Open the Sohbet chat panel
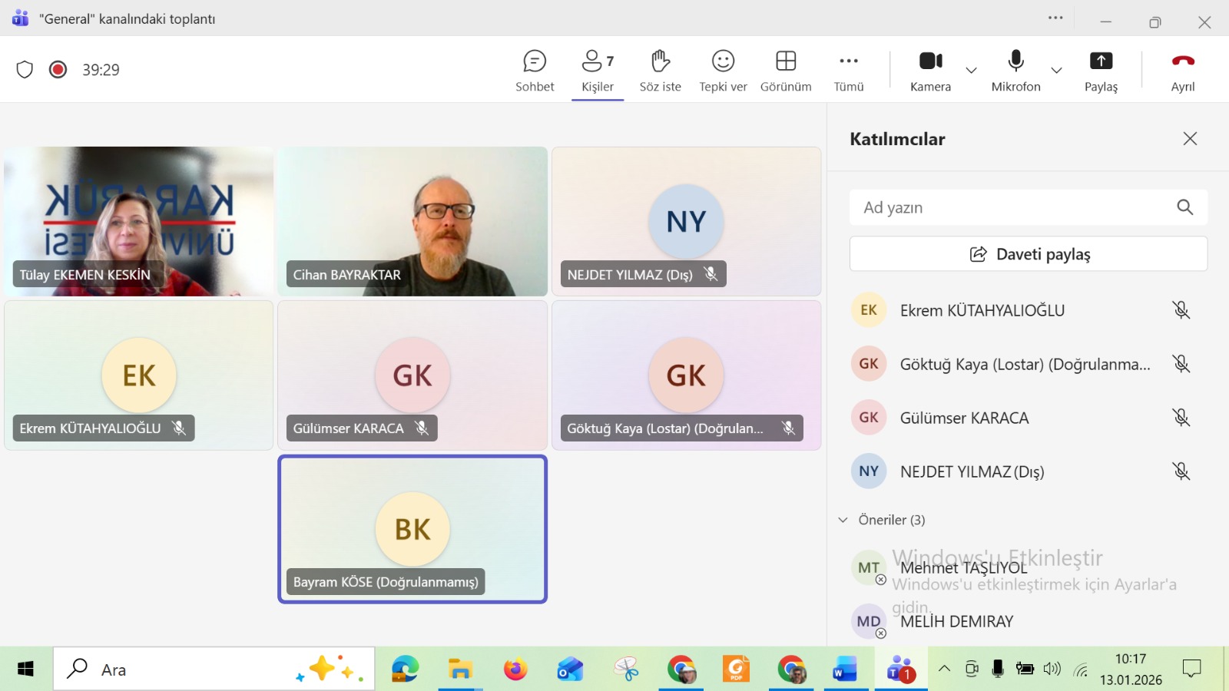This screenshot has height=691, width=1229. (535, 70)
